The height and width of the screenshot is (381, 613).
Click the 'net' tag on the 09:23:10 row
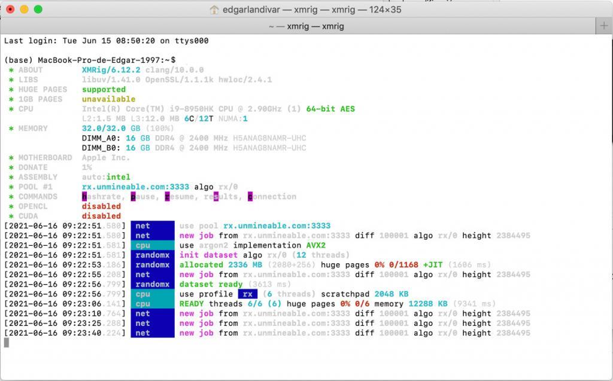[x=153, y=314]
